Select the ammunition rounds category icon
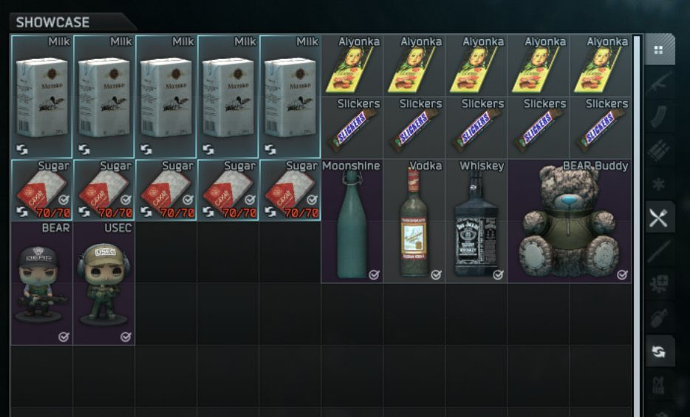The image size is (690, 417). tap(659, 150)
